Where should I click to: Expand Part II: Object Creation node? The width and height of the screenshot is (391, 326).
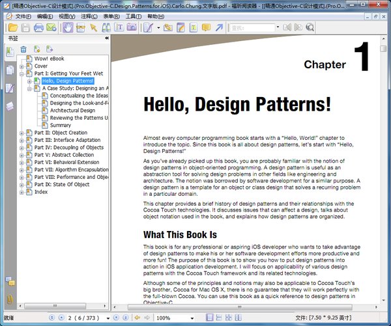pos(22,133)
